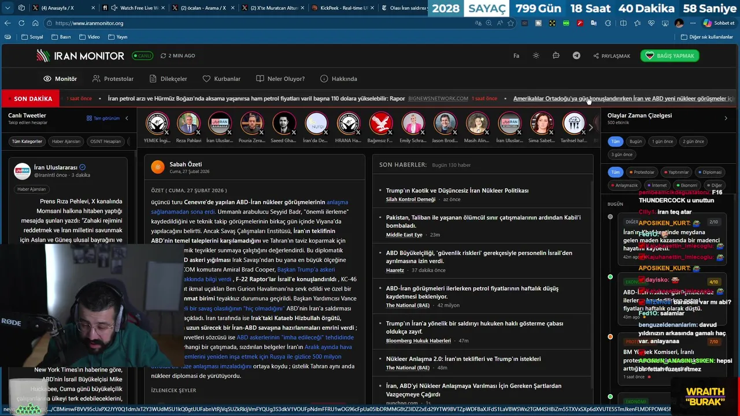Viewport: 740px width, 416px height.
Task: Open the browser home page
Action: coord(35,23)
